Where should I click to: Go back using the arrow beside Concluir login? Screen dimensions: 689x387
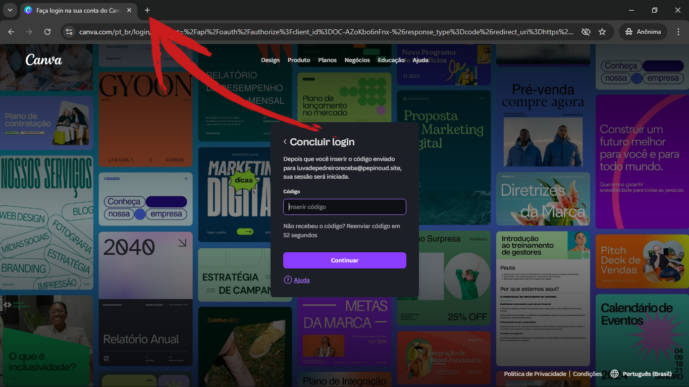point(285,142)
